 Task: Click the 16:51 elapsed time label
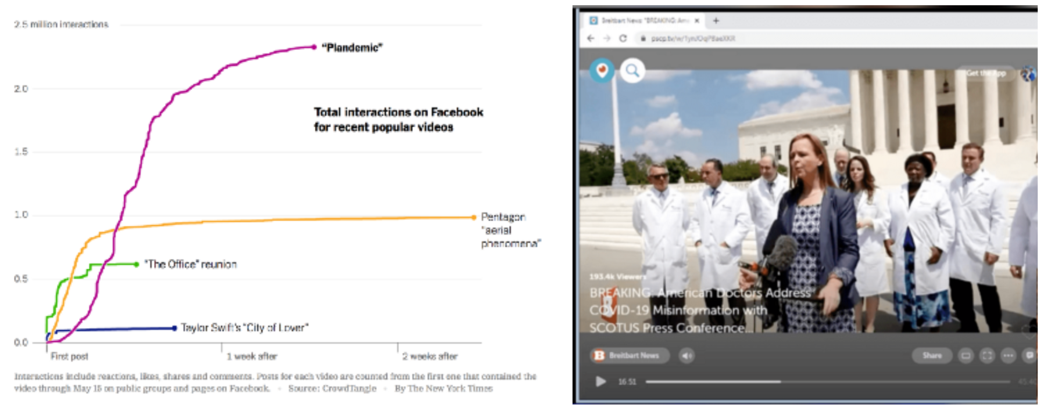point(627,381)
